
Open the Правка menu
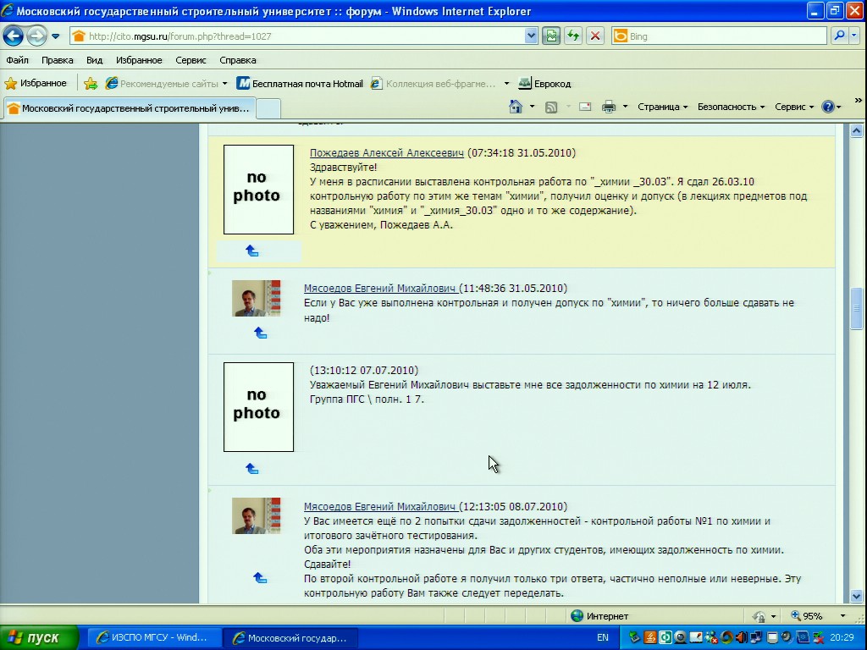[x=57, y=60]
